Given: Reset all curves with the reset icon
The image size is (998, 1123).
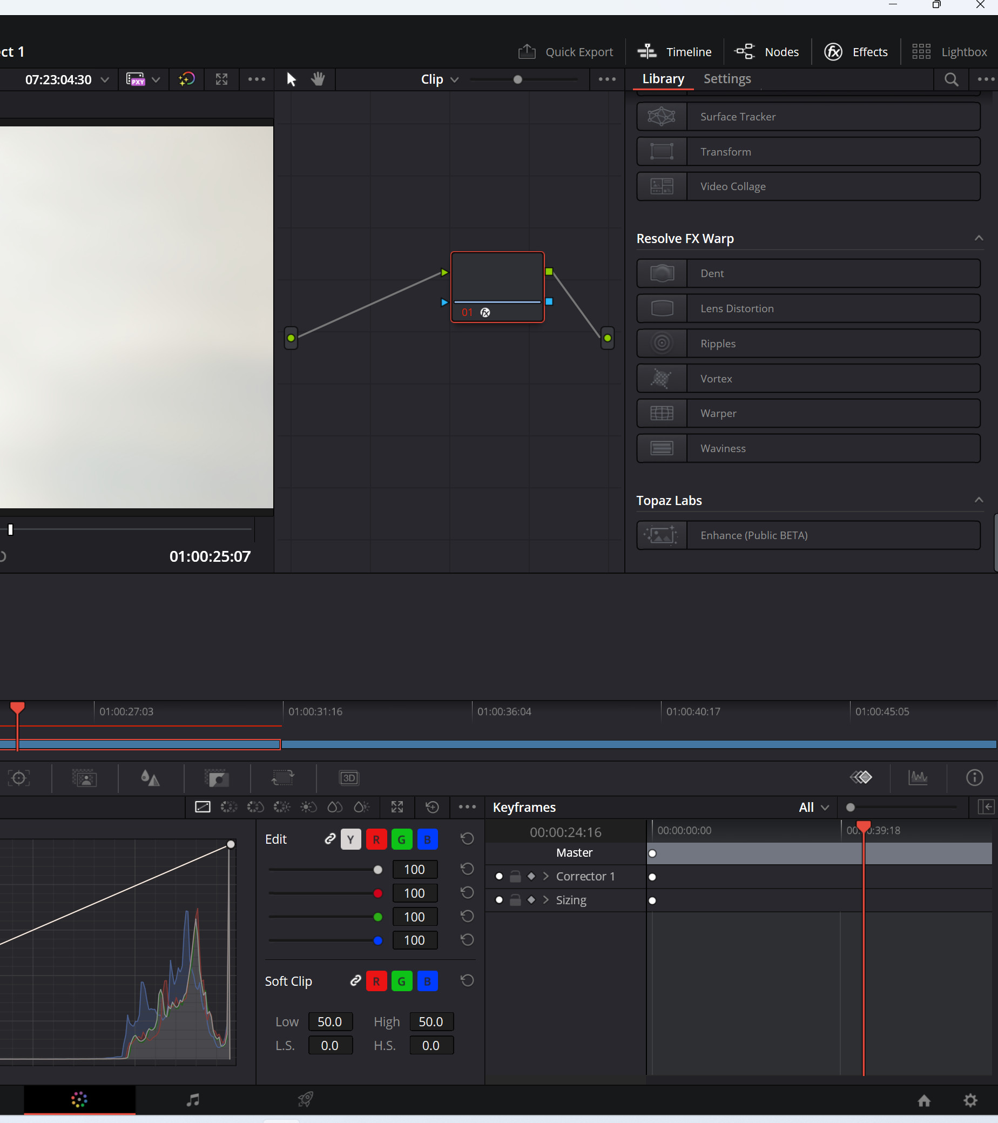Looking at the screenshot, I should click(432, 807).
